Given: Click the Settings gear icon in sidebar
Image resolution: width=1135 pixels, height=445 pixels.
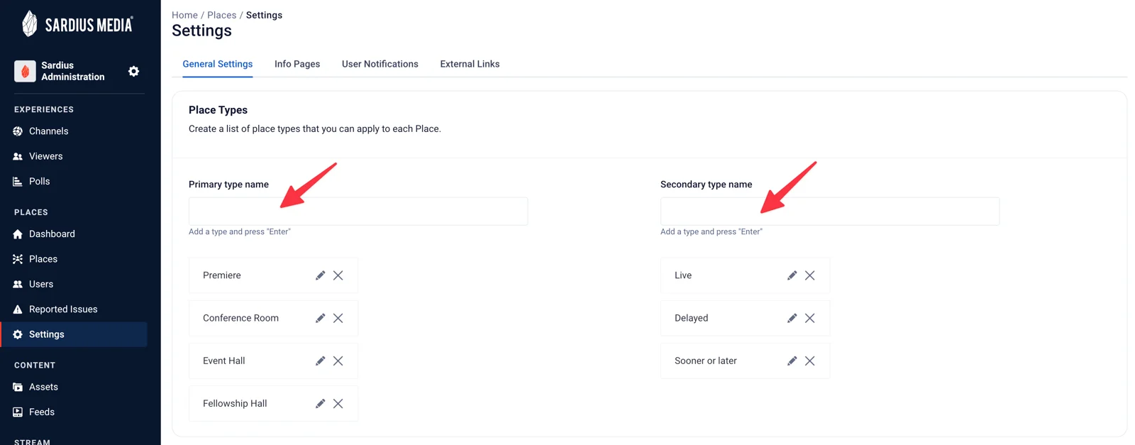Looking at the screenshot, I should coord(18,334).
